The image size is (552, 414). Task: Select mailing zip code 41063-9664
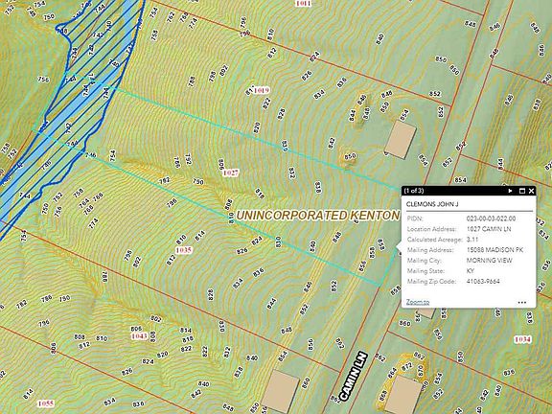click(x=483, y=282)
